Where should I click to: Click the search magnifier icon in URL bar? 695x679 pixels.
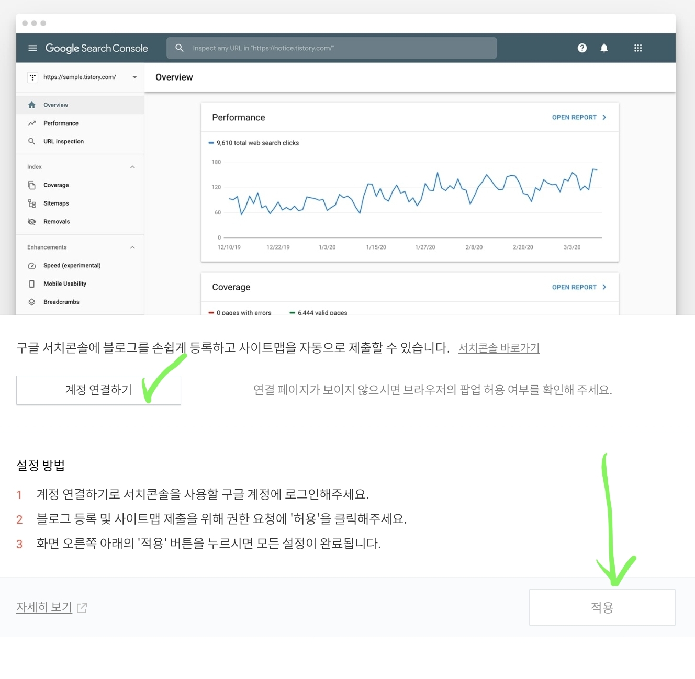coord(180,48)
